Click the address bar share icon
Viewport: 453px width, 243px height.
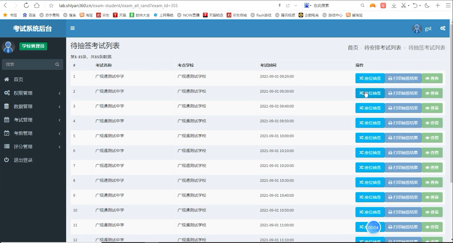point(288,6)
